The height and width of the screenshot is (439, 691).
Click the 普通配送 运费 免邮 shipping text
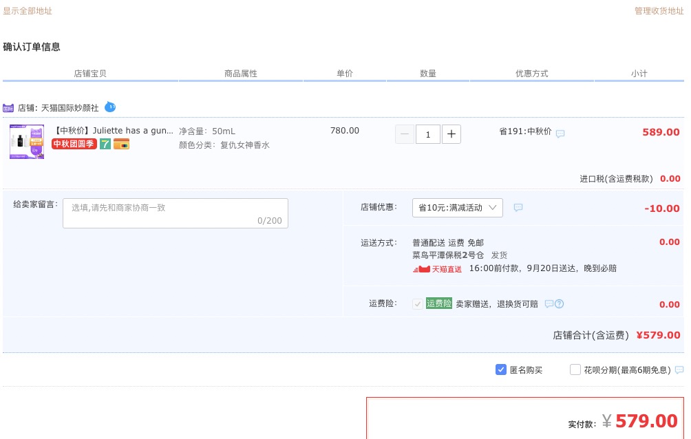448,243
